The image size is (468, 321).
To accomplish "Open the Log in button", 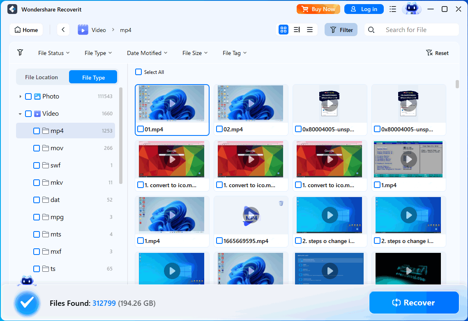I will [364, 9].
